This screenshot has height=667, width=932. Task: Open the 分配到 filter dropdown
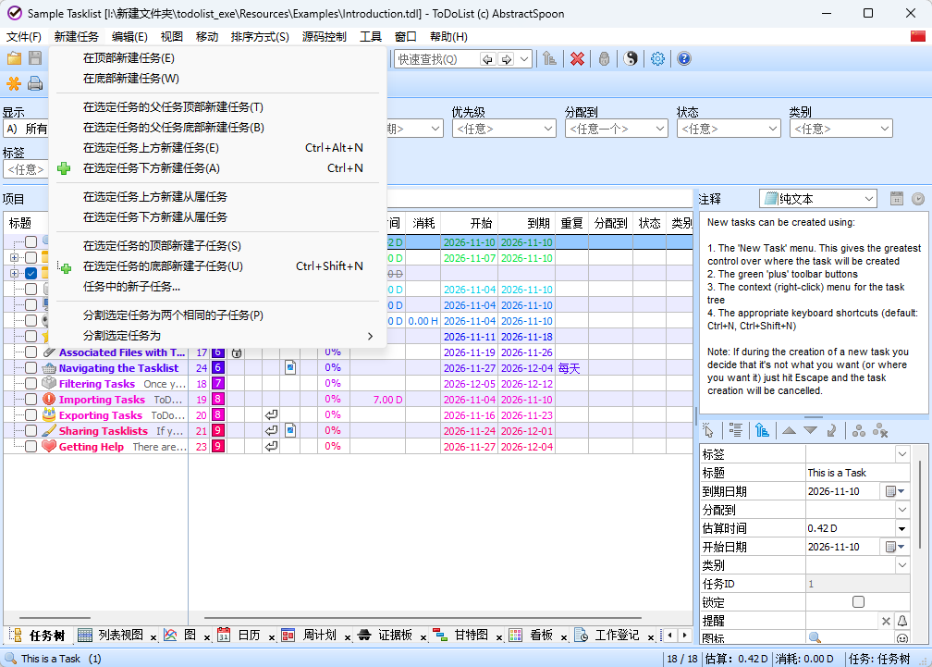[617, 129]
